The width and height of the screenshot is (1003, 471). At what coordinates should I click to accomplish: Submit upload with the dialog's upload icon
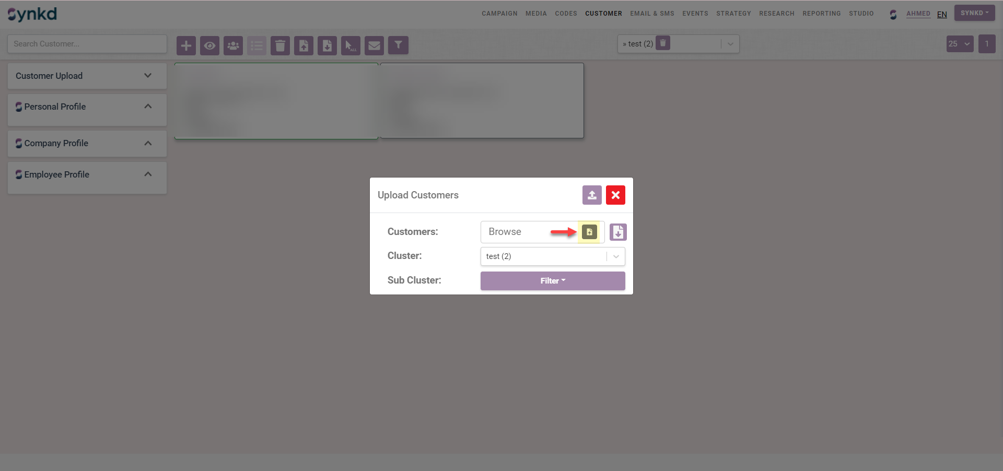[x=592, y=195]
